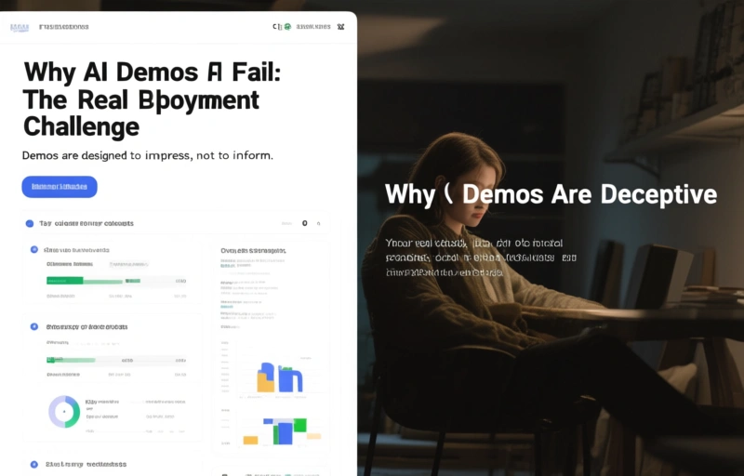
Task: Click the purple and green donut chart
Action: click(64, 412)
